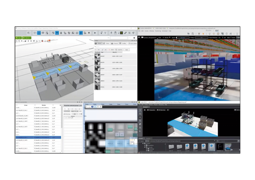Click the clipboard icon in ipolog toolbar
Viewport: 255px width, 180px height.
pyautogui.click(x=115, y=33)
